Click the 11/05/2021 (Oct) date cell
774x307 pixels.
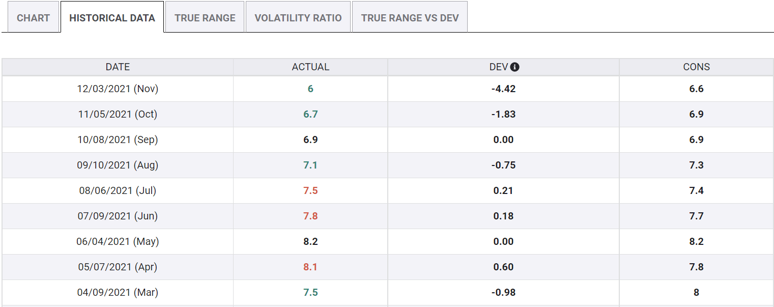[118, 114]
